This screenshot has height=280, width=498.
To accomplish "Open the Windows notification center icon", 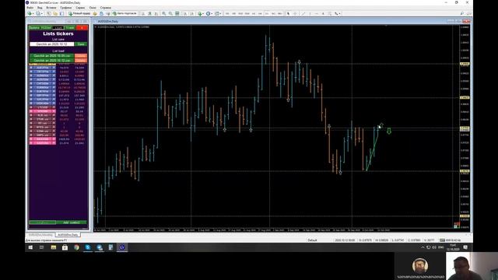I will pos(465,247).
